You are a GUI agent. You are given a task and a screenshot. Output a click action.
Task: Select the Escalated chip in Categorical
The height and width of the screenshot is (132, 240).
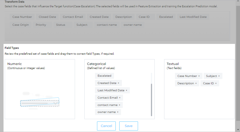click(104, 76)
